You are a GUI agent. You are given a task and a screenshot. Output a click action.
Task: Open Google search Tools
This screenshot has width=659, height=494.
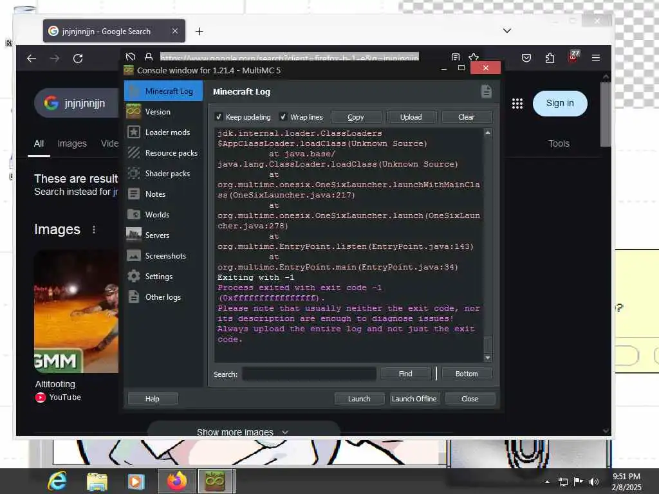pyautogui.click(x=559, y=143)
